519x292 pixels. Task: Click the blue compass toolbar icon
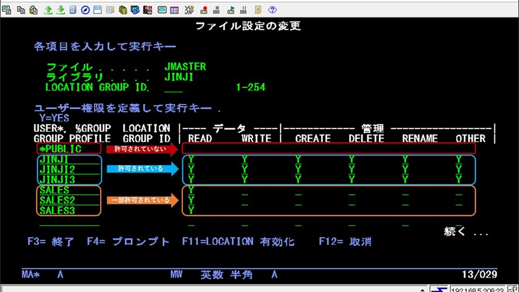tap(85, 10)
